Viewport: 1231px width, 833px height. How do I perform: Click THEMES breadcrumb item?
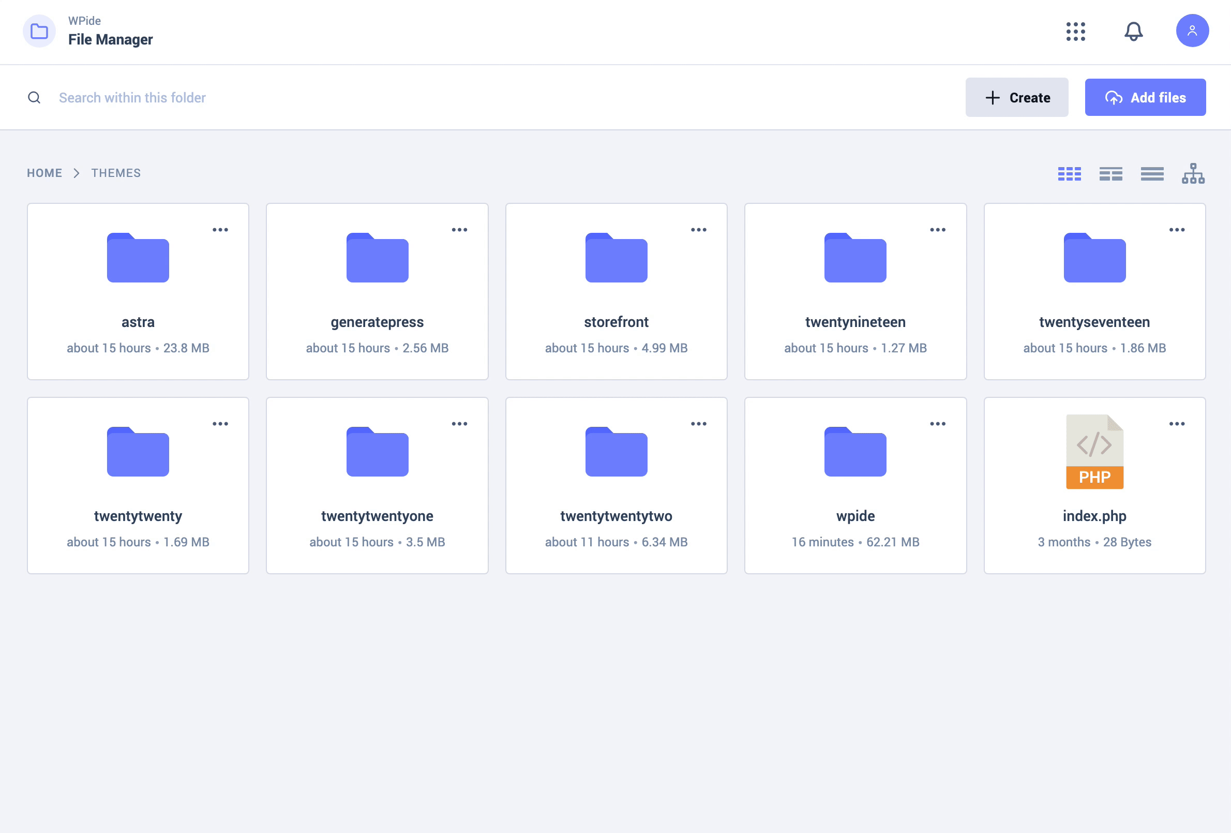pos(116,173)
